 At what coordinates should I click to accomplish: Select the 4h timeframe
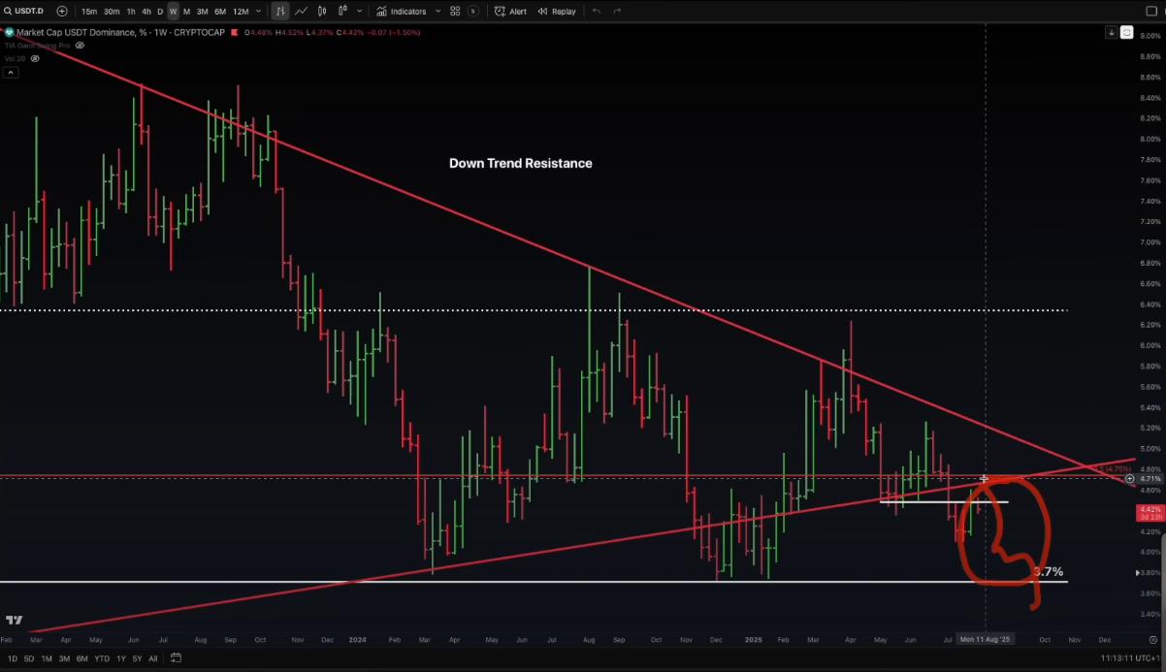click(x=146, y=11)
